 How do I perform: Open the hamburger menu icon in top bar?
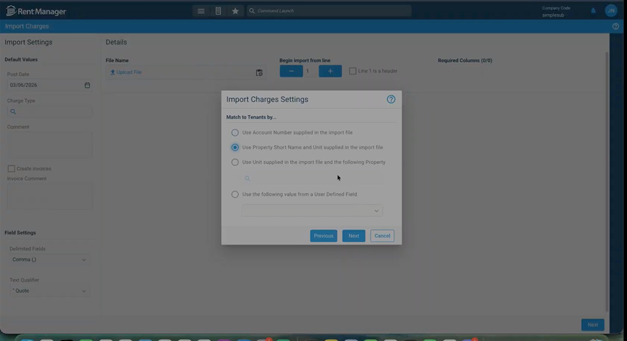[201, 11]
